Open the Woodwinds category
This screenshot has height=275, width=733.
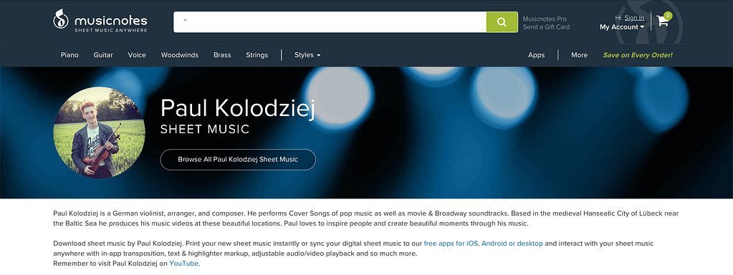point(180,55)
